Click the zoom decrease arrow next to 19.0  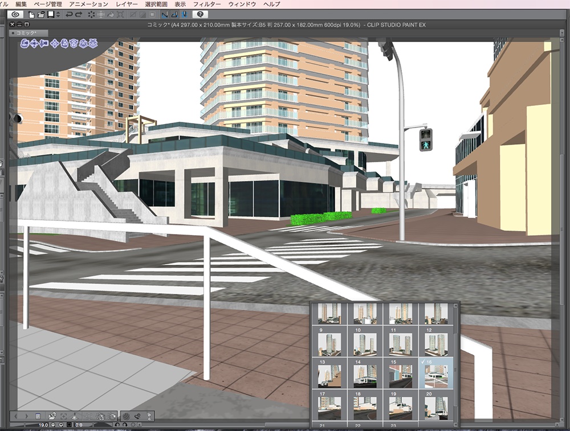click(53, 425)
